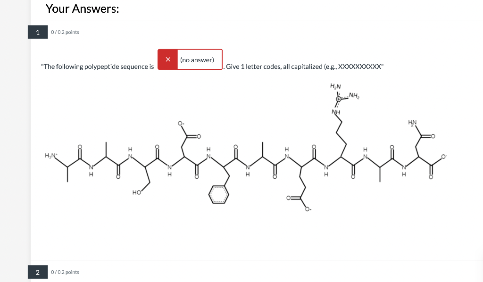483x282 pixels.
Task: Click the red X icon in the answer box
Action: pos(168,59)
